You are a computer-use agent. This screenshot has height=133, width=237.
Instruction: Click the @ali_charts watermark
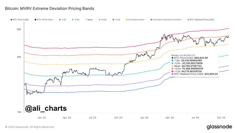pos(46,108)
